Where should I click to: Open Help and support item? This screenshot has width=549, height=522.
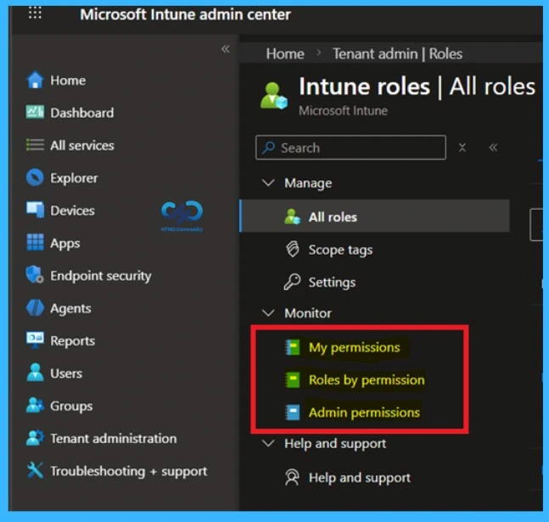(x=360, y=478)
